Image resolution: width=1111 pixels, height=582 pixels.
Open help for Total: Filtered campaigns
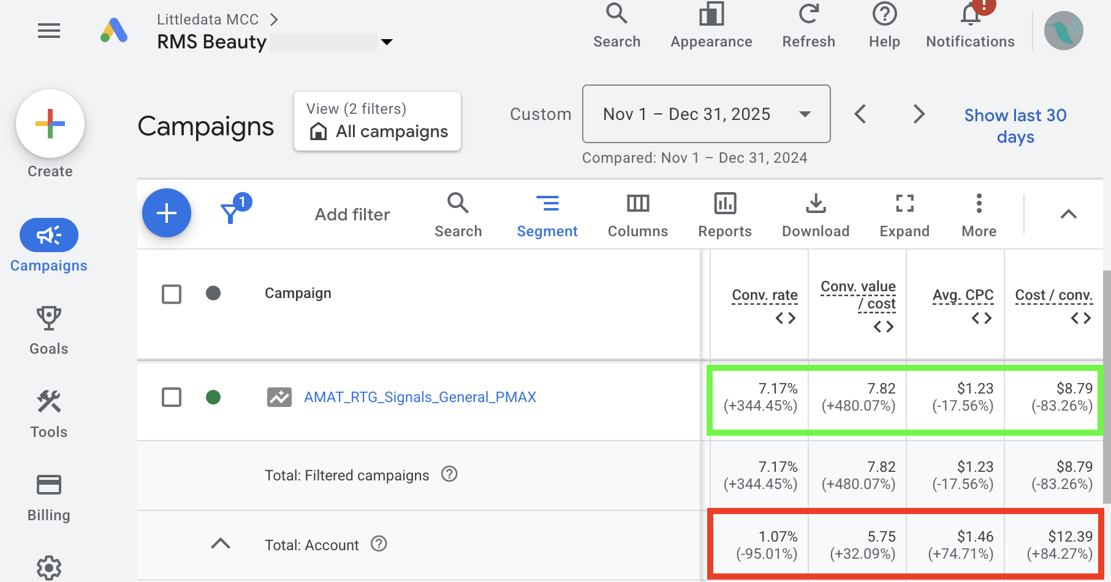449,474
